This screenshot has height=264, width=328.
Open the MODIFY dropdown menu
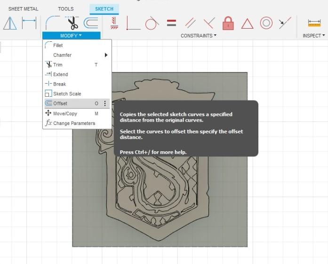pyautogui.click(x=72, y=36)
